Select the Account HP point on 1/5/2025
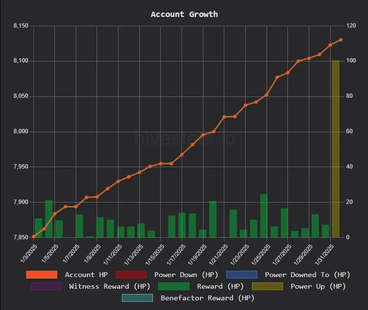This screenshot has width=368, height=310. click(x=55, y=214)
